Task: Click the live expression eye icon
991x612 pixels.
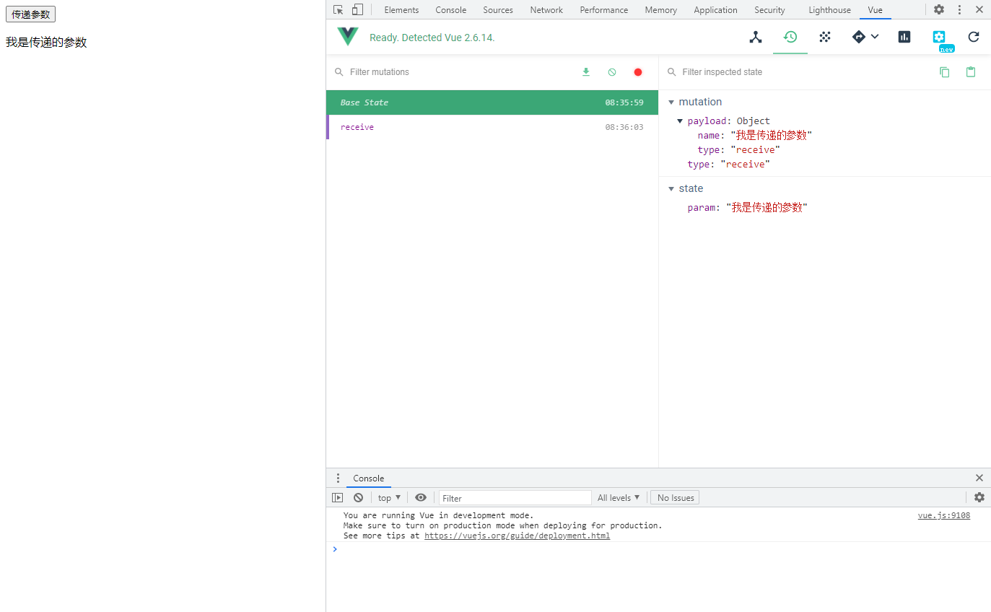Action: [421, 498]
